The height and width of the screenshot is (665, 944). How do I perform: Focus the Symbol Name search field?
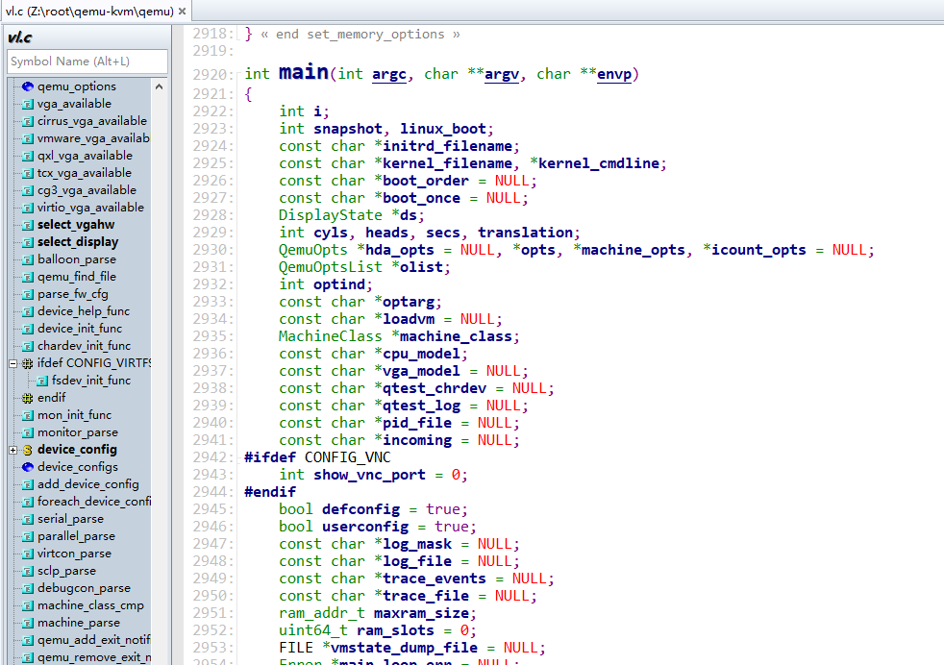(87, 62)
